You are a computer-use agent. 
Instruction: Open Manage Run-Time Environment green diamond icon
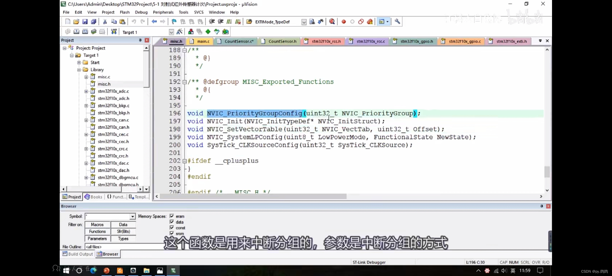pyautogui.click(x=208, y=32)
